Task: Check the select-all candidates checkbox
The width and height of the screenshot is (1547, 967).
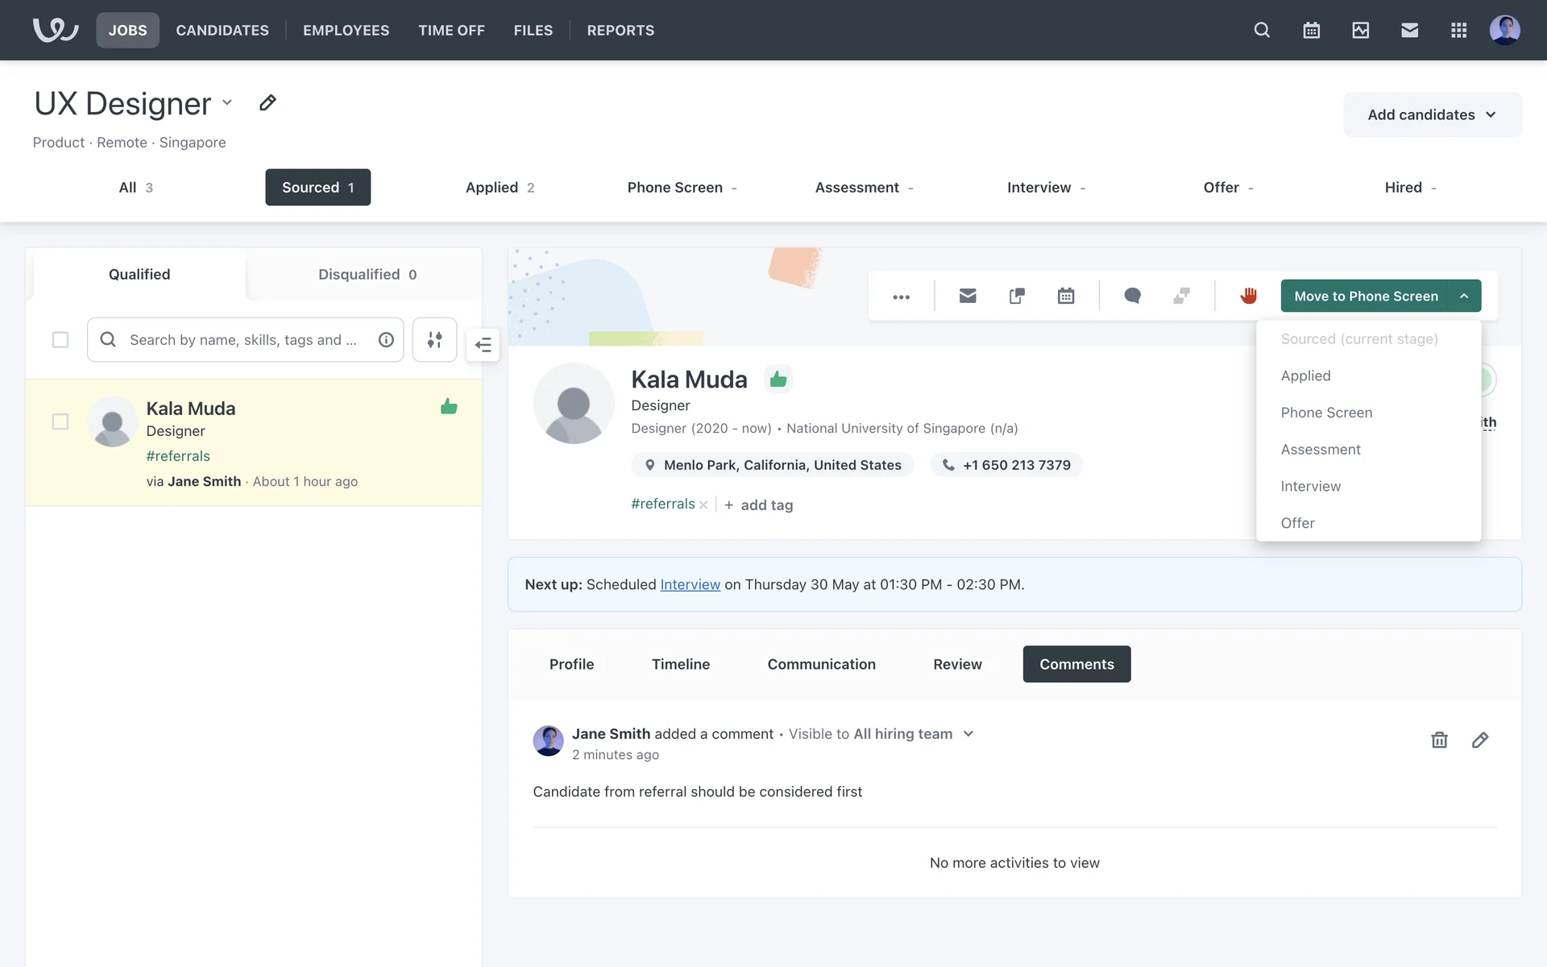Action: 60,340
